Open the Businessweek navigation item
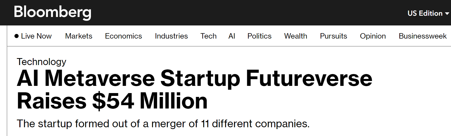This screenshot has width=451, height=136. 423,36
